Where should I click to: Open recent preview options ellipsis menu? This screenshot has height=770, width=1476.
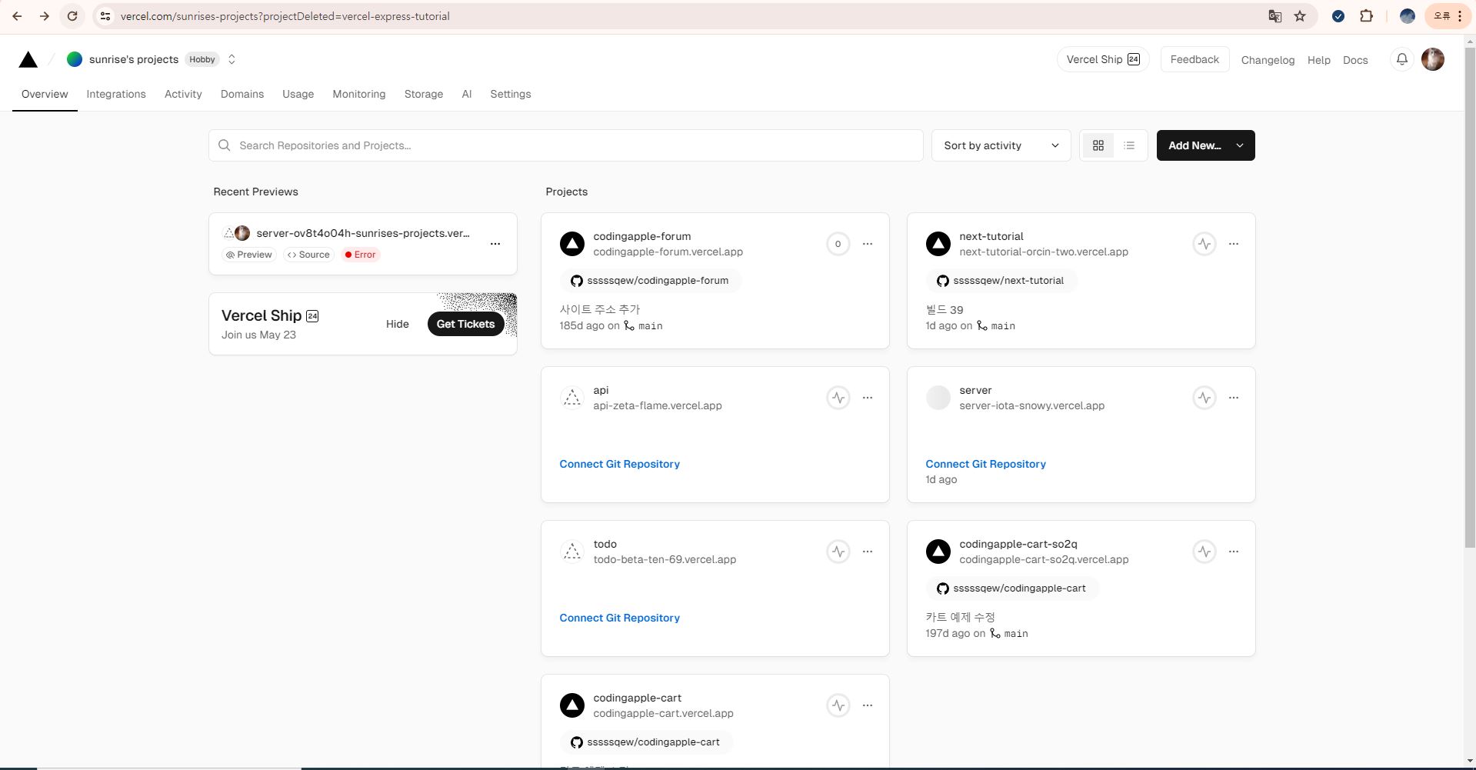[x=495, y=244]
